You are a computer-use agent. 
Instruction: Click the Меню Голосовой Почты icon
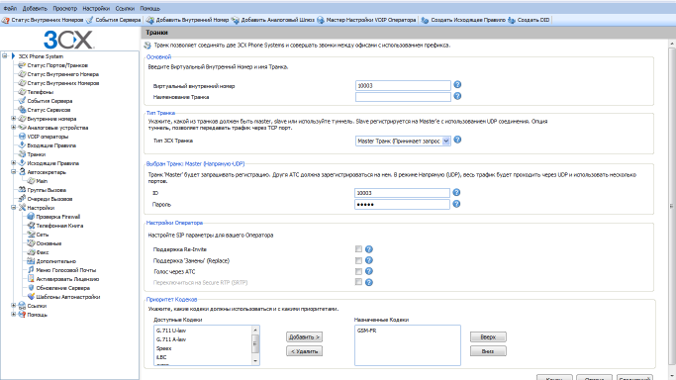point(31,270)
